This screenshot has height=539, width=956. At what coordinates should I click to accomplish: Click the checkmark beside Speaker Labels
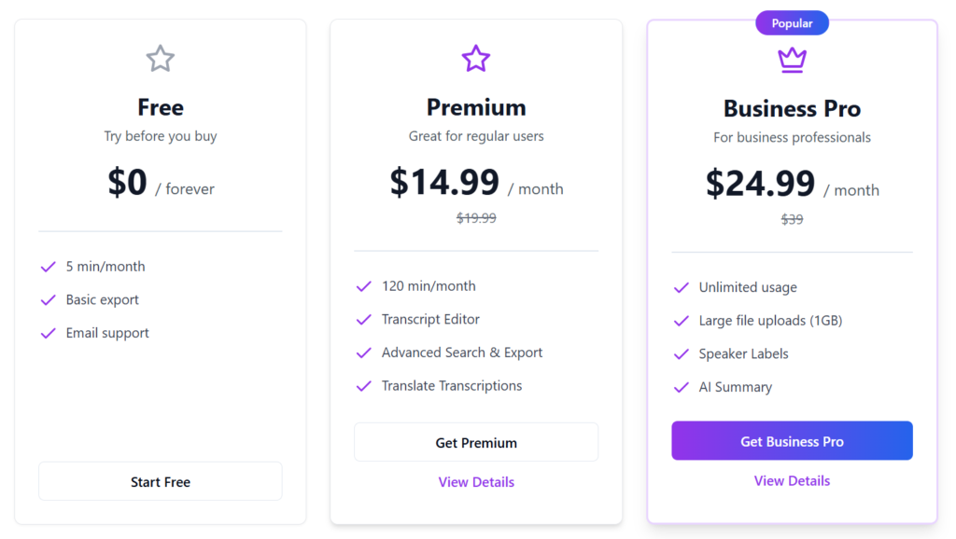point(681,353)
